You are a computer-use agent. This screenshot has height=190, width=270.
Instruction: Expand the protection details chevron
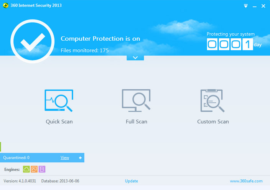click(135, 57)
